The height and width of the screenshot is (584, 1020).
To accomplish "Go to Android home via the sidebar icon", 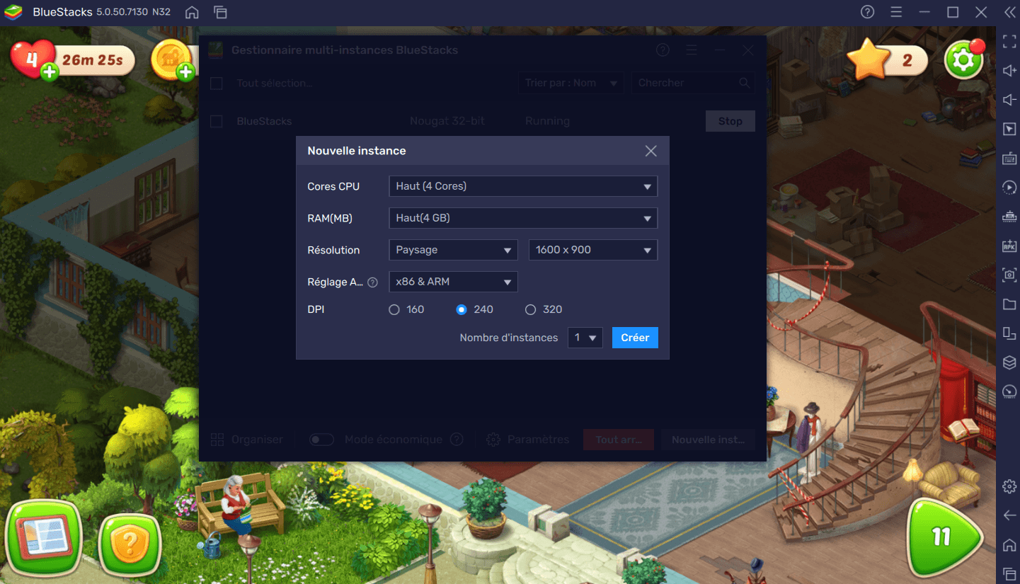I will pyautogui.click(x=1009, y=544).
